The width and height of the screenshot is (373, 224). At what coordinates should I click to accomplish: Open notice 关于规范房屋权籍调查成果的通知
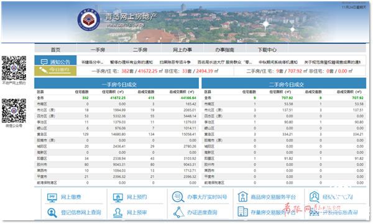click(x=333, y=62)
